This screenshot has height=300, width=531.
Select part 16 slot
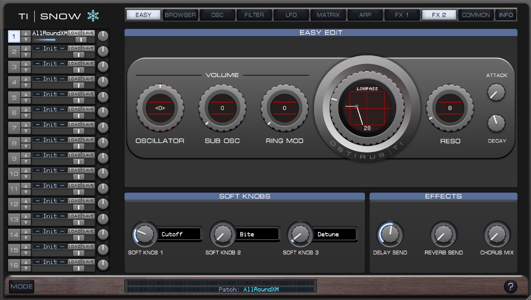click(14, 265)
